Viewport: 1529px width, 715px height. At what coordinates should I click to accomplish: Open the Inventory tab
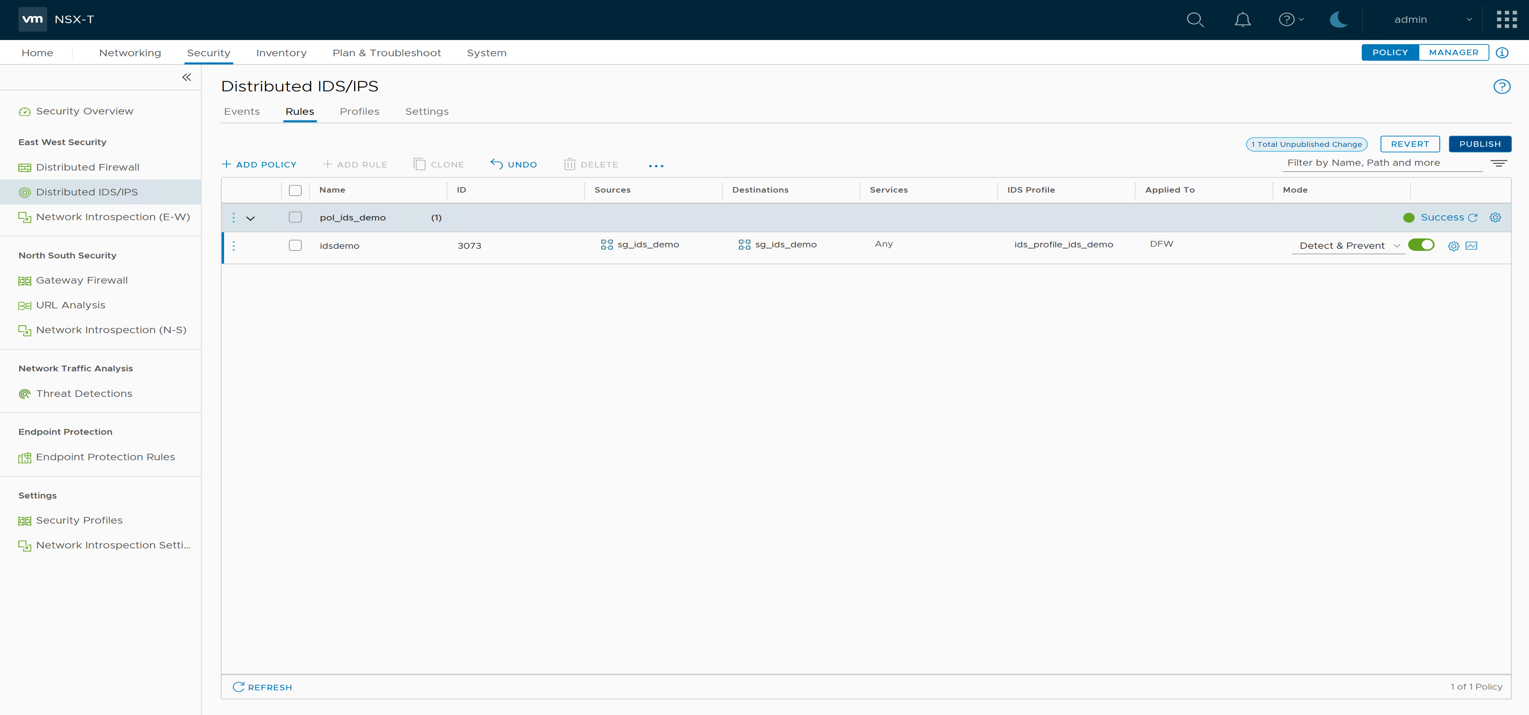pyautogui.click(x=281, y=53)
